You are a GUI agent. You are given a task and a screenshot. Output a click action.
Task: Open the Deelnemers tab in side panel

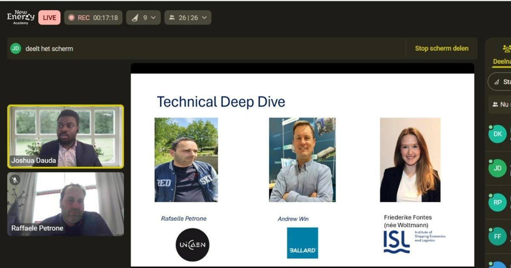coord(502,61)
